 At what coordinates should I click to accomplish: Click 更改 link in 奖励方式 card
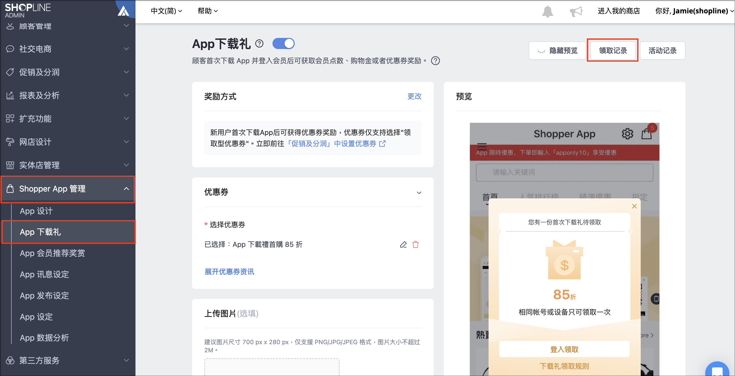pos(414,96)
